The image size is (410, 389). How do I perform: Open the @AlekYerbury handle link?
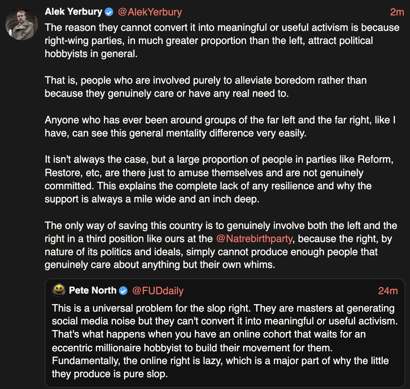click(150, 12)
